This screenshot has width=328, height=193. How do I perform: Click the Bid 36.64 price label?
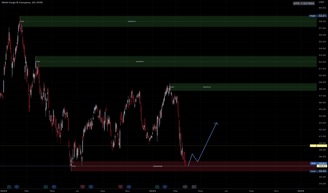[318, 164]
